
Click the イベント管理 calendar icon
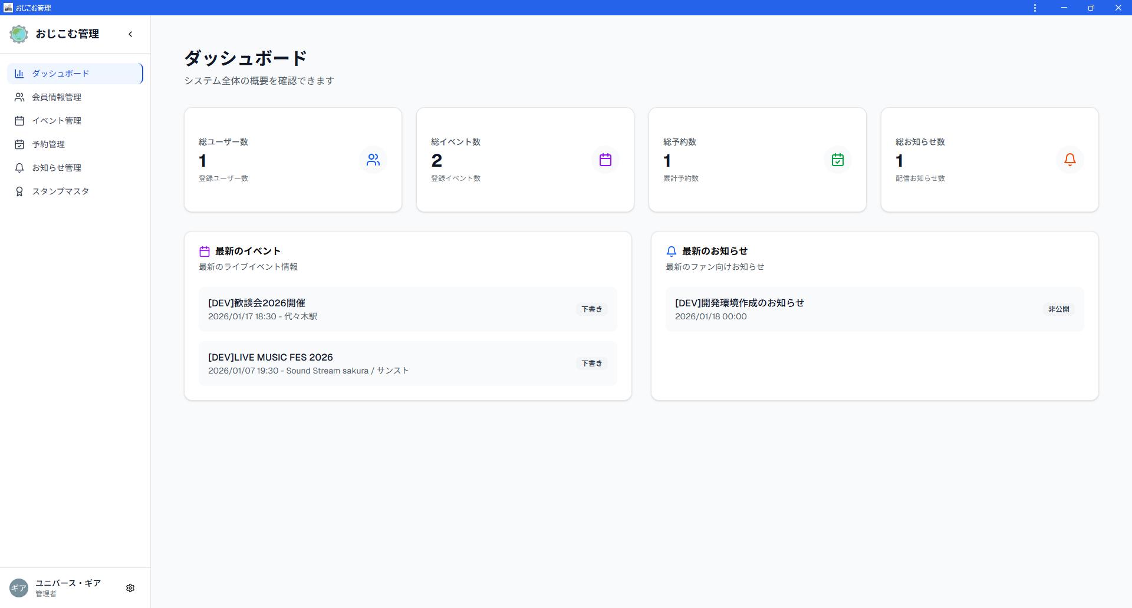pos(18,120)
